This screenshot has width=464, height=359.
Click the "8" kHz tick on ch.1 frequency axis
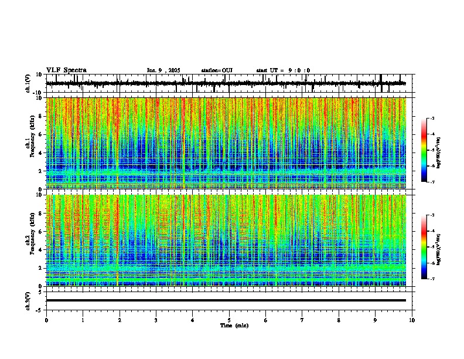point(40,116)
